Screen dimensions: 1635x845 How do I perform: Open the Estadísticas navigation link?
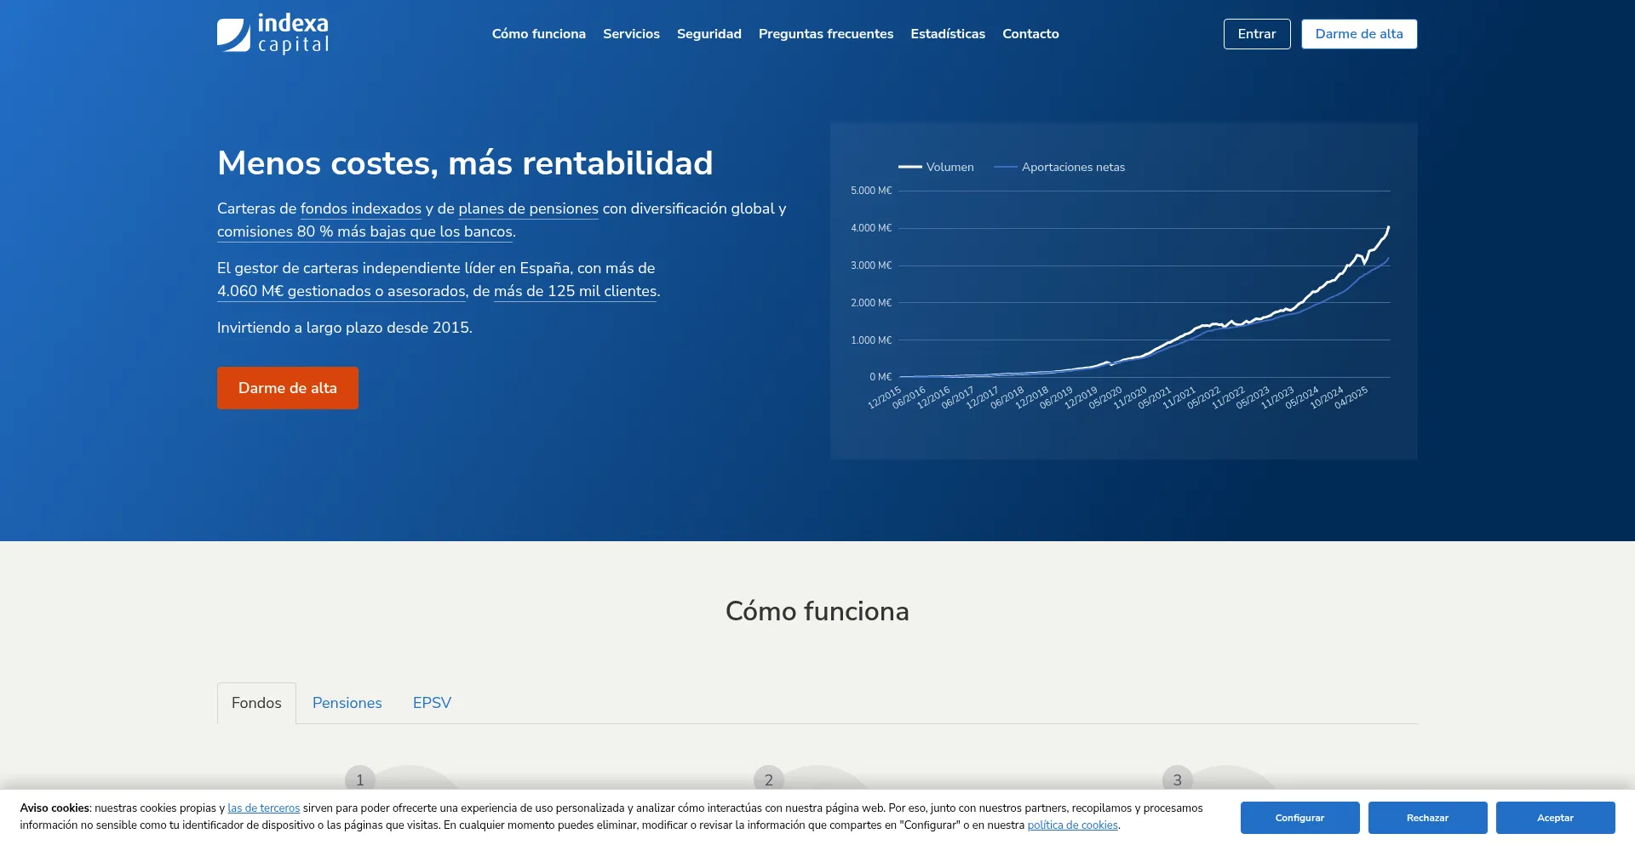pyautogui.click(x=947, y=34)
